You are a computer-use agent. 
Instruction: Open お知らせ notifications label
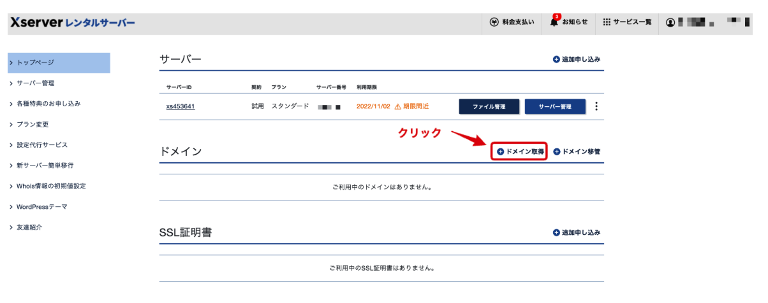point(575,22)
